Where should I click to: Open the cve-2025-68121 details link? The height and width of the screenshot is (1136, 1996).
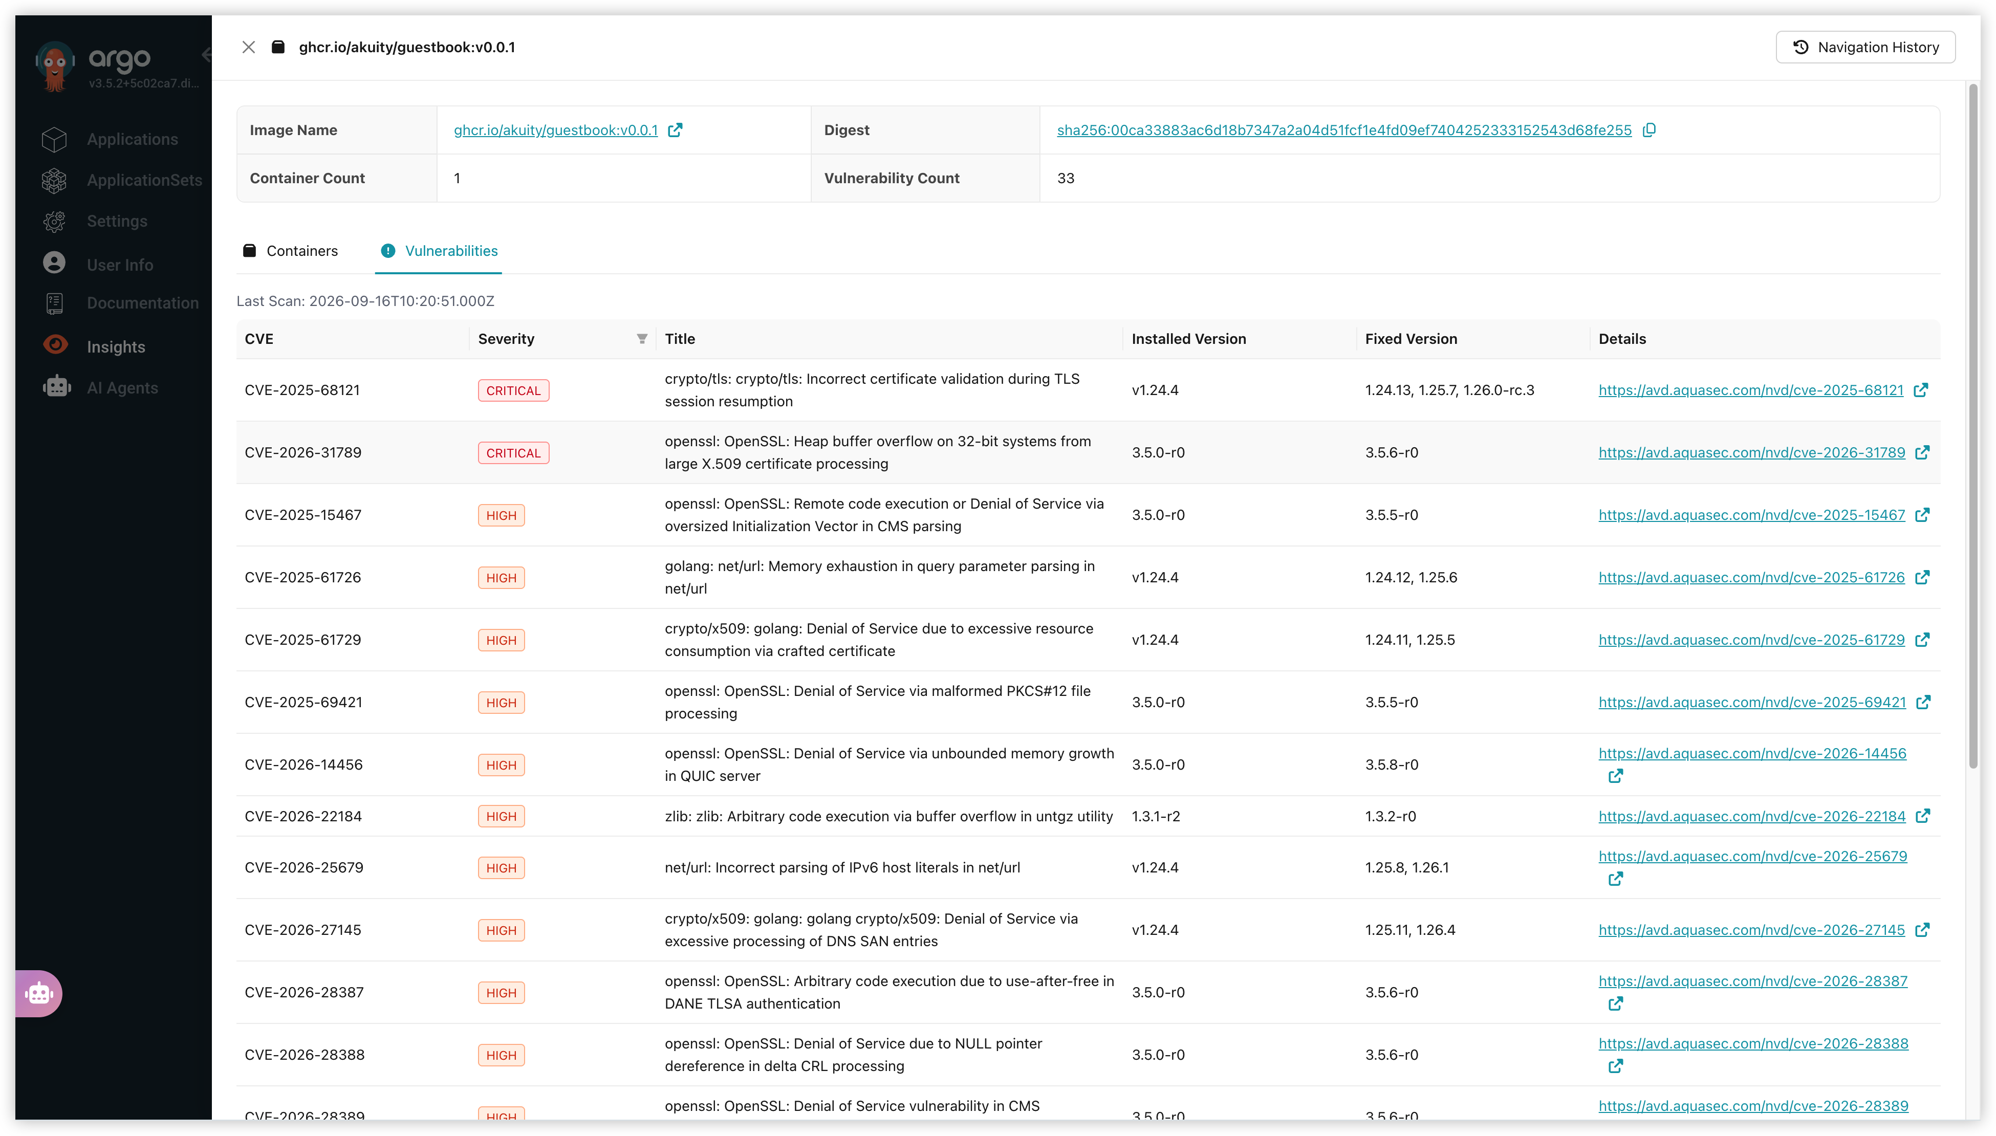1750,390
